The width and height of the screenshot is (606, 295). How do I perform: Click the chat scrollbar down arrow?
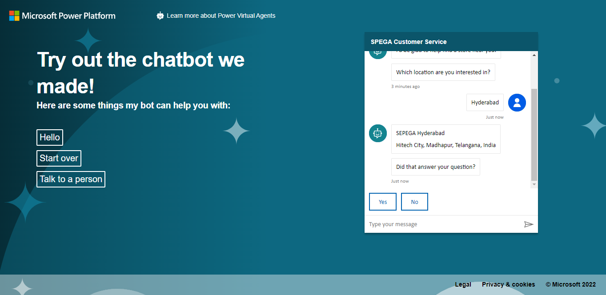(x=534, y=184)
